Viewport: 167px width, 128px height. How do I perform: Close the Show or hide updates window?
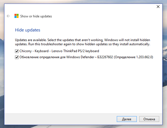(x=158, y=7)
